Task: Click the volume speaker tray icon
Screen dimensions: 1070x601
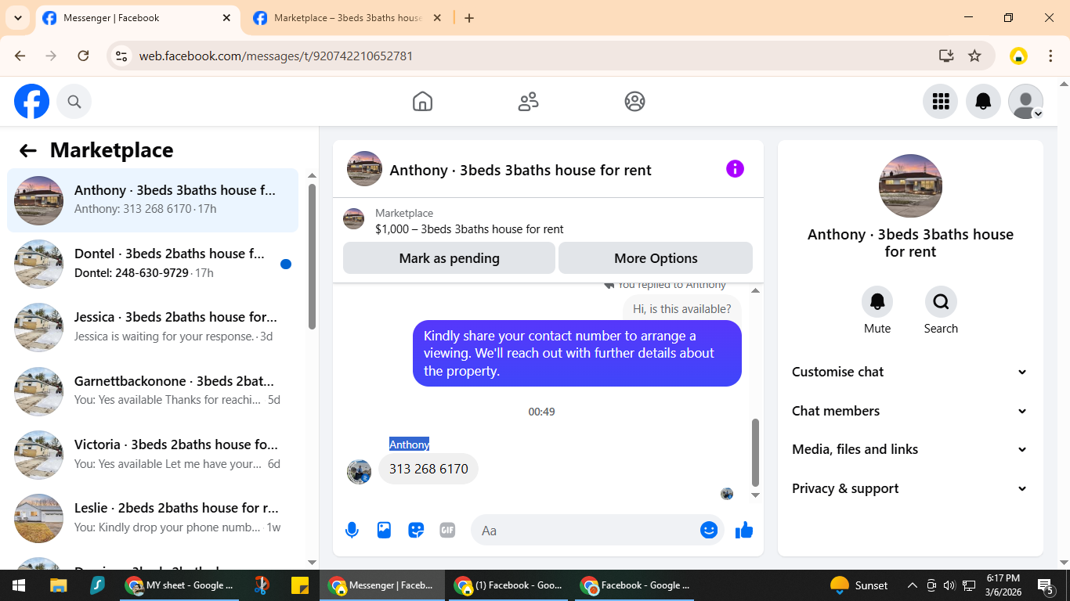Action: [949, 585]
